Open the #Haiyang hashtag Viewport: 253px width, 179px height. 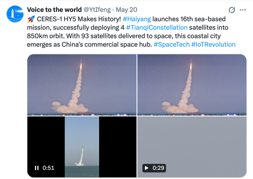click(137, 19)
